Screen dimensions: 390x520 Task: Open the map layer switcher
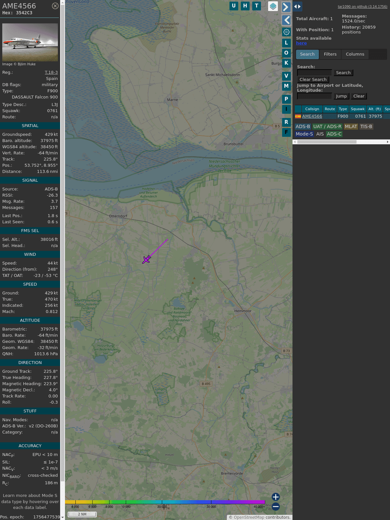tap(273, 6)
